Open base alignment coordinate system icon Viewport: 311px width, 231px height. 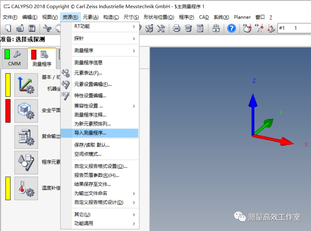26,85
